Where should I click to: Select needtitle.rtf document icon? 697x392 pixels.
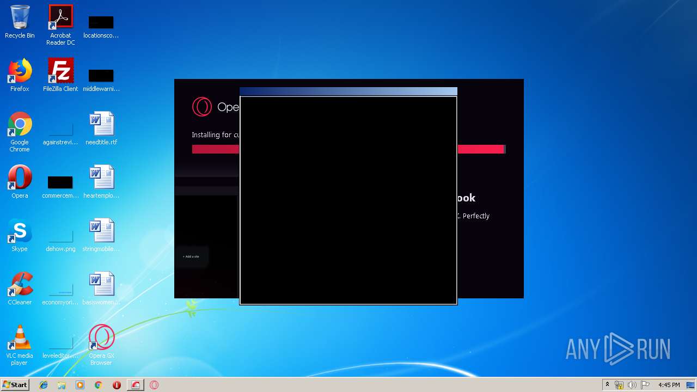click(101, 129)
